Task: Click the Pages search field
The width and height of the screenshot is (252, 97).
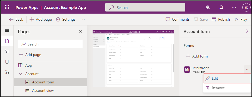Action: coord(50,44)
